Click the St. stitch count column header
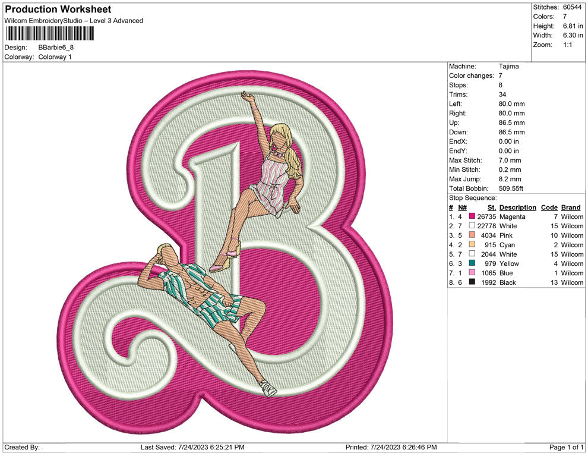 click(x=491, y=207)
